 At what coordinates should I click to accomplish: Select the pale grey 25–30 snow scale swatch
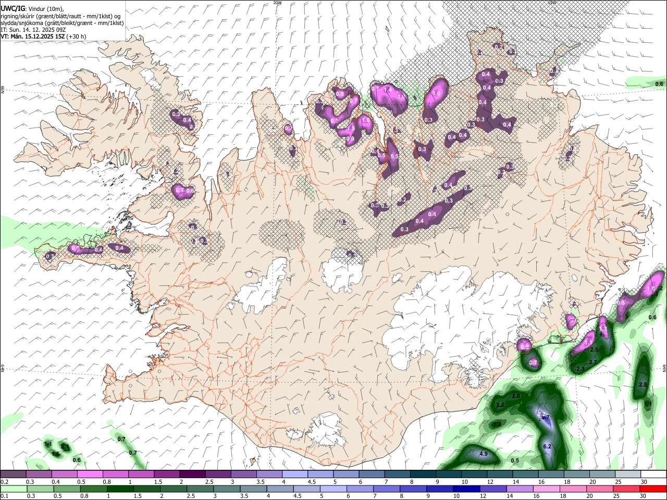(627, 474)
